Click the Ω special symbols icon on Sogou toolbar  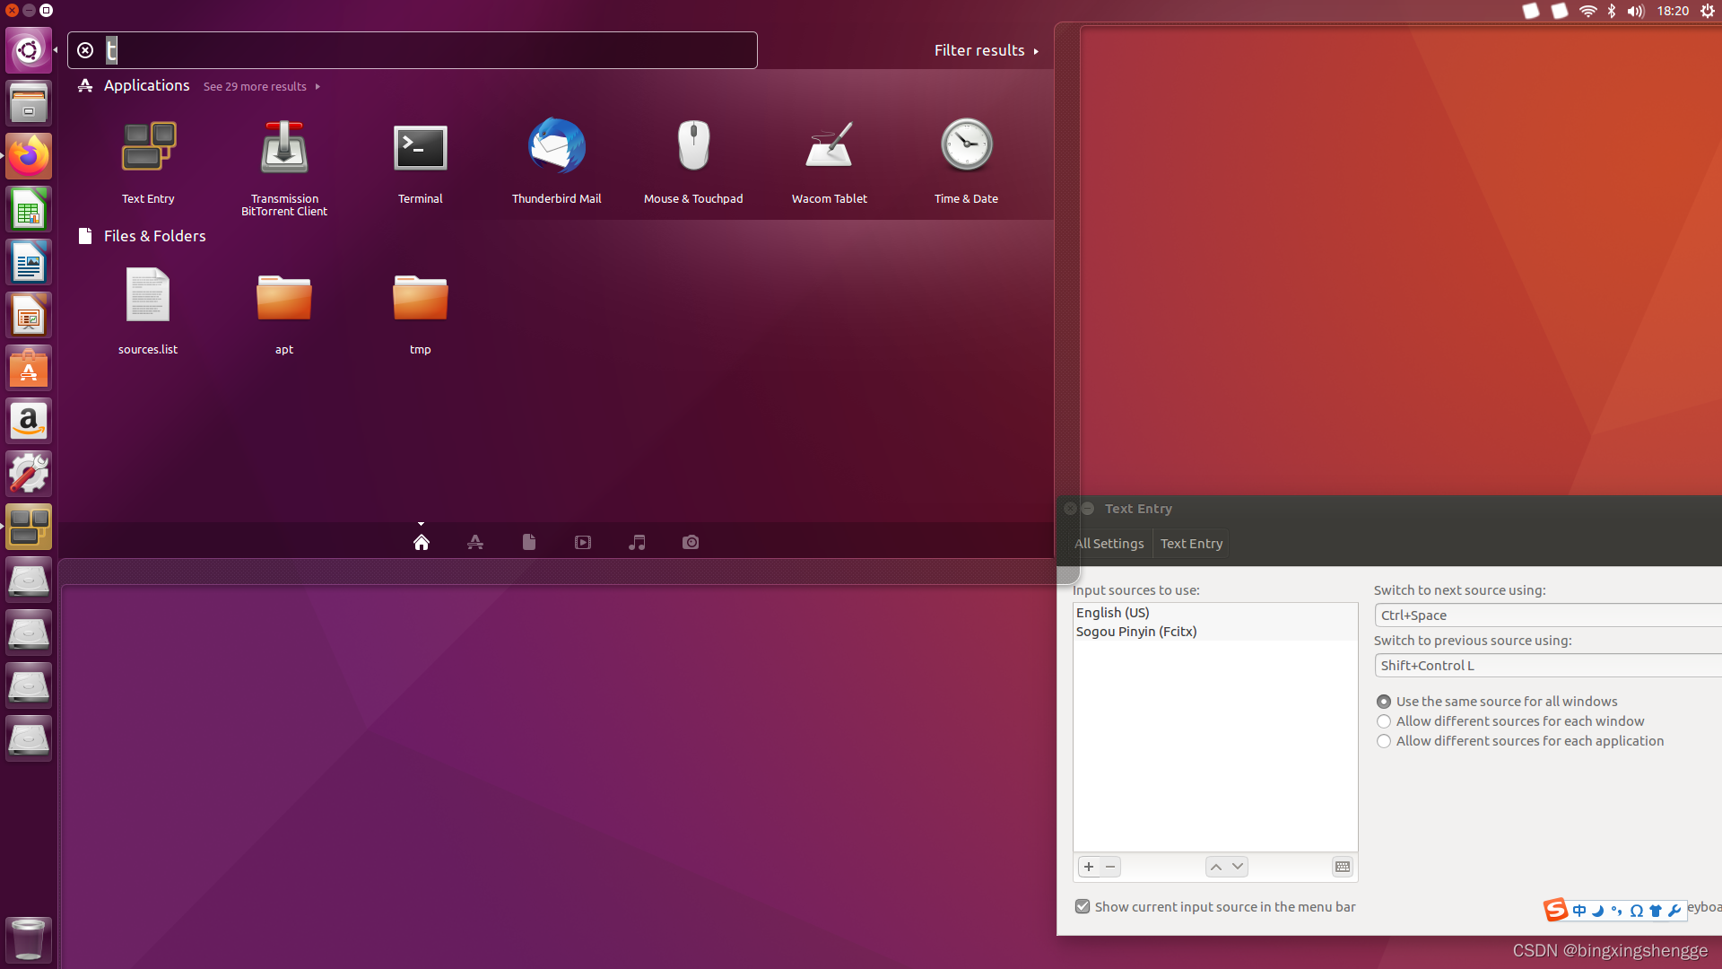coord(1637,910)
